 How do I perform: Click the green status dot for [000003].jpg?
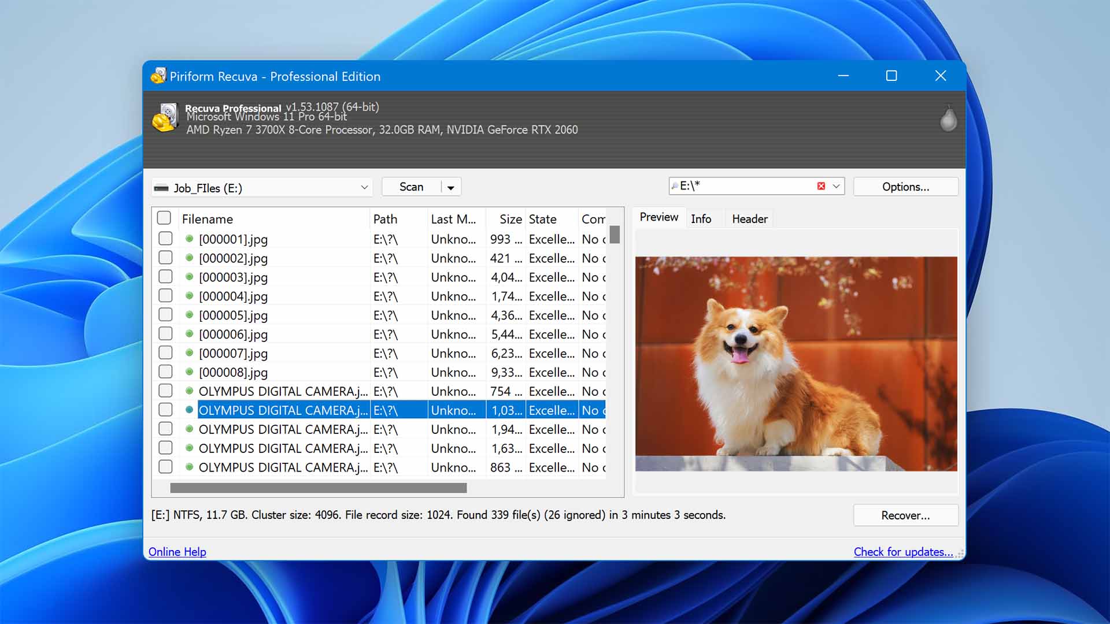click(x=189, y=277)
